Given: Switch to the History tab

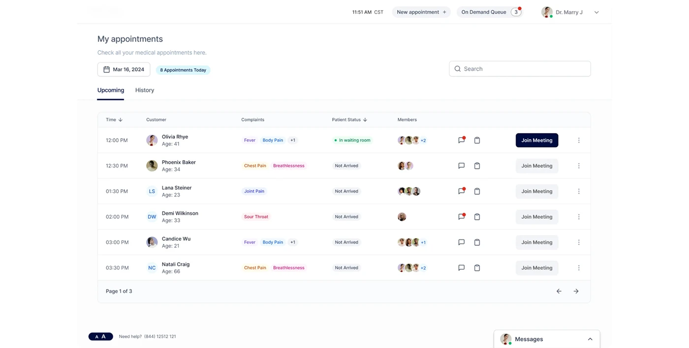Looking at the screenshot, I should 145,90.
